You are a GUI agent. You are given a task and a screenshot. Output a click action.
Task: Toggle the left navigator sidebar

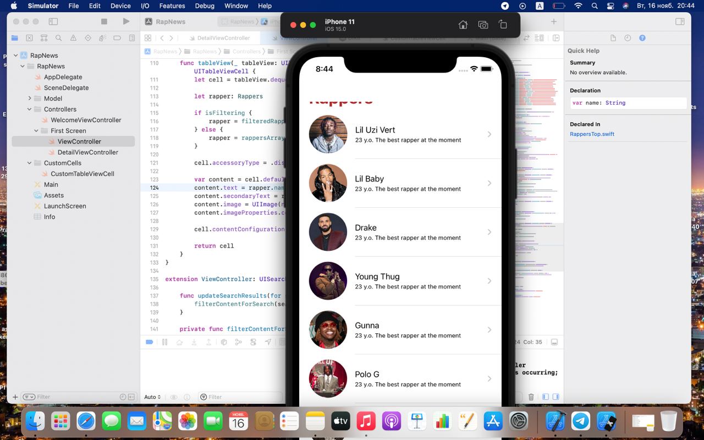pos(53,21)
